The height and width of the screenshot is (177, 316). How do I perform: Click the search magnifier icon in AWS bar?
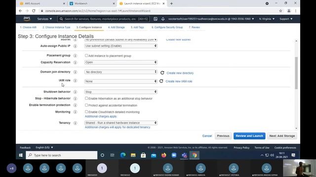[x=61, y=19]
